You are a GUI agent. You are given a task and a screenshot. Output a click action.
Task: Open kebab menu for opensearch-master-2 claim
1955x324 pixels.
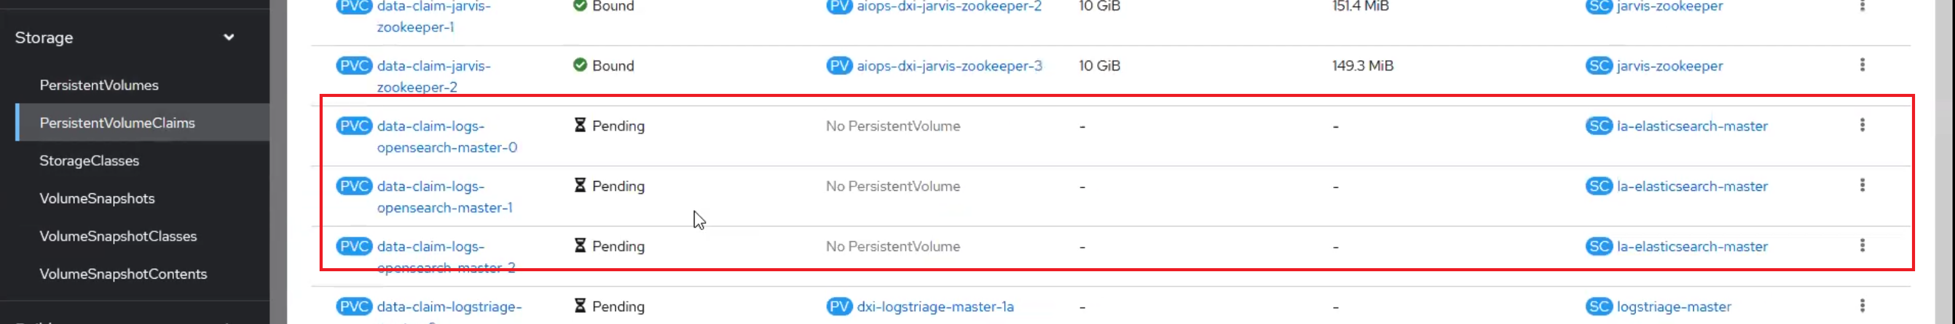(1862, 245)
